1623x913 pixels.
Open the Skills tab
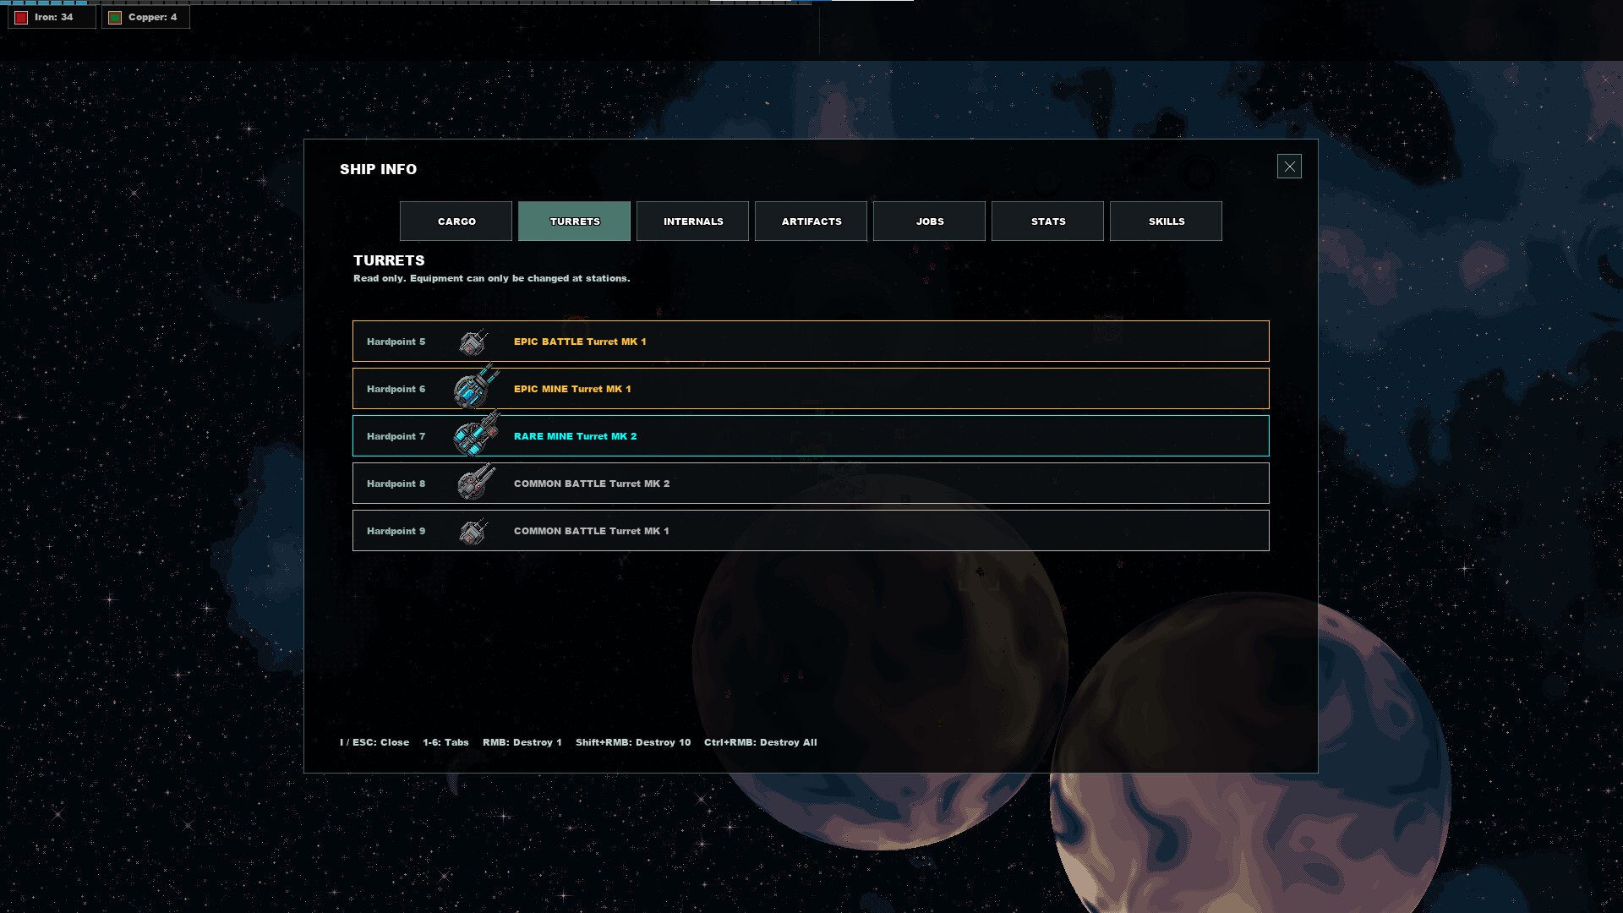coord(1166,221)
